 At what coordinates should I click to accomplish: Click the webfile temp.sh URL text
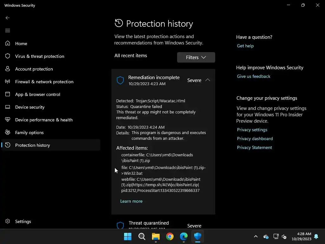(161, 185)
